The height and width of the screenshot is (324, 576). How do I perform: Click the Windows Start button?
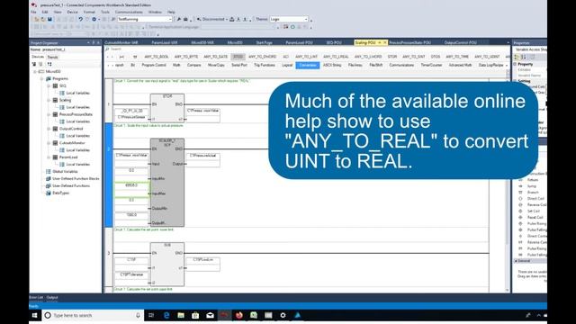(35, 315)
